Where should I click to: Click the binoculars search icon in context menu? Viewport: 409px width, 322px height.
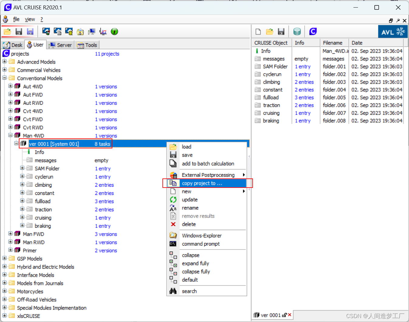173,291
